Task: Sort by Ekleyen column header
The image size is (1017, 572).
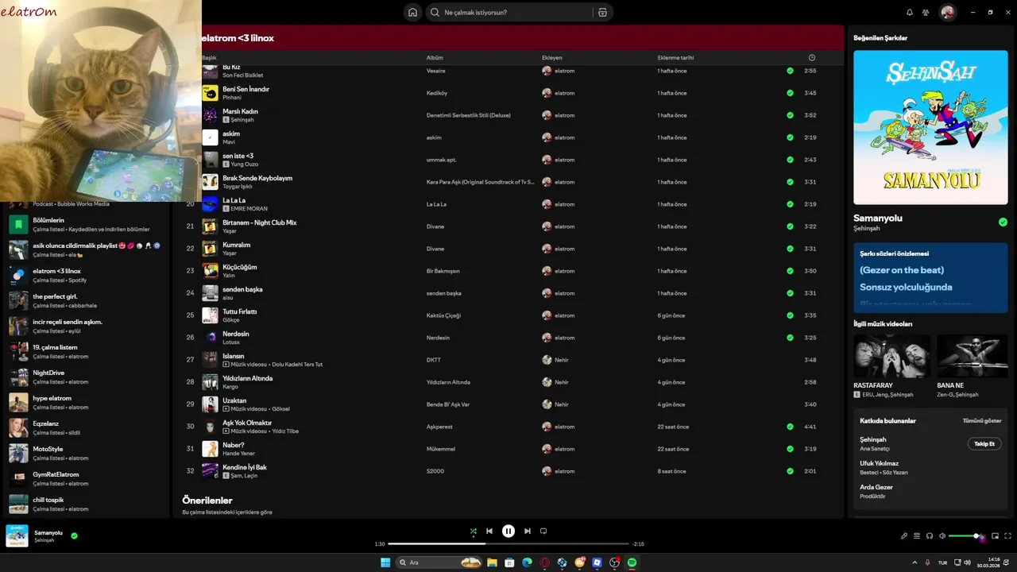Action: tap(552, 58)
